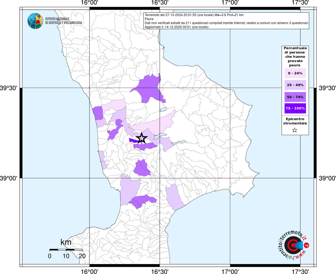Select the 50 - 74% legend swatch
The image size is (336, 274).
[295, 97]
